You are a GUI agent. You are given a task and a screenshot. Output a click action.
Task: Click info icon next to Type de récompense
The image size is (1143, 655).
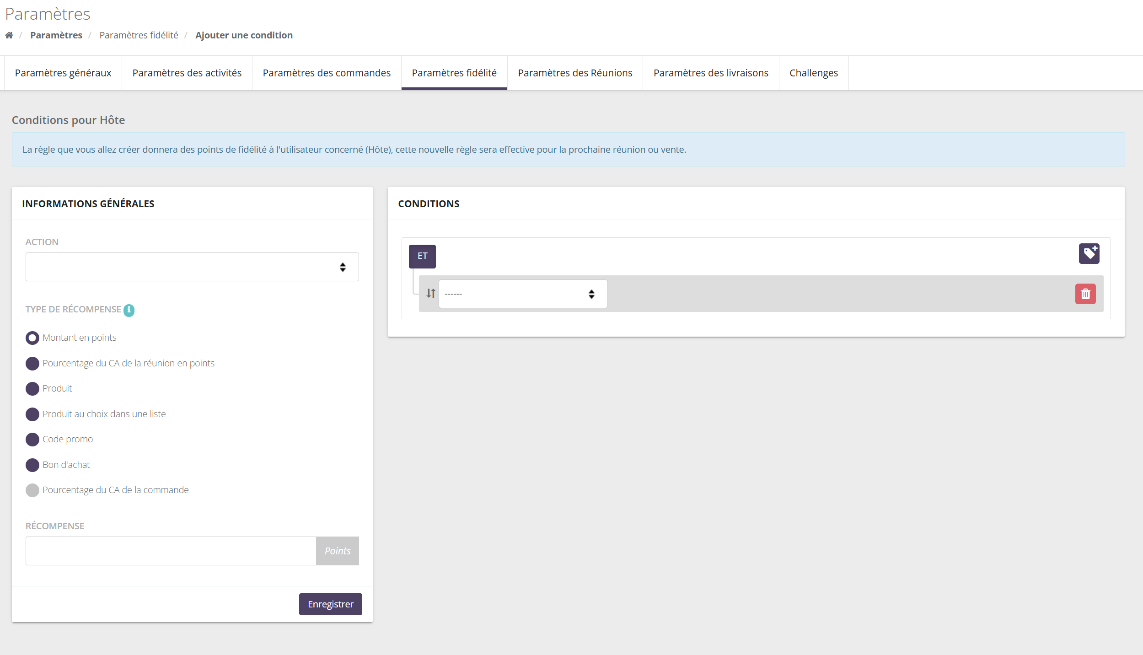(129, 310)
